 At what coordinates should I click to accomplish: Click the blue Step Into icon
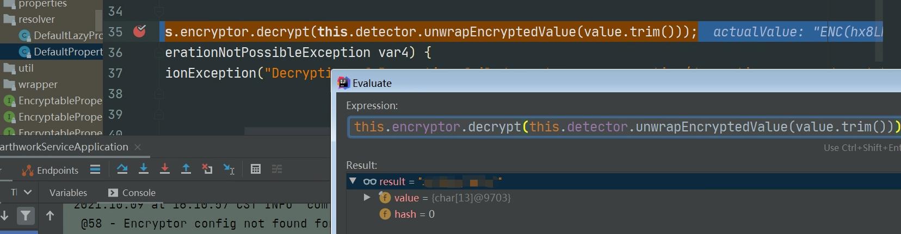(144, 169)
